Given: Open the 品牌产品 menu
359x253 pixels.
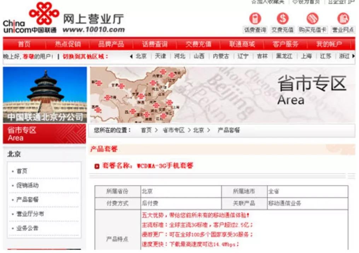Looking at the screenshot, I should coord(111,44).
